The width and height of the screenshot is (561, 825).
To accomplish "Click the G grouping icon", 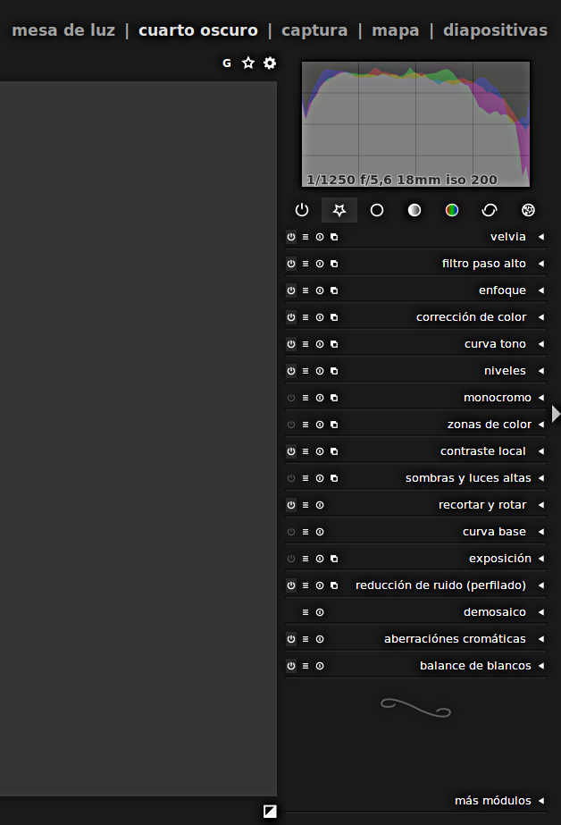I will tap(227, 63).
